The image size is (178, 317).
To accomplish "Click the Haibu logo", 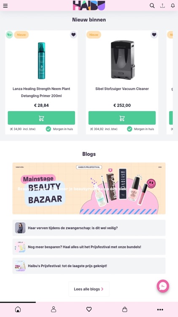I will pyautogui.click(x=89, y=5).
